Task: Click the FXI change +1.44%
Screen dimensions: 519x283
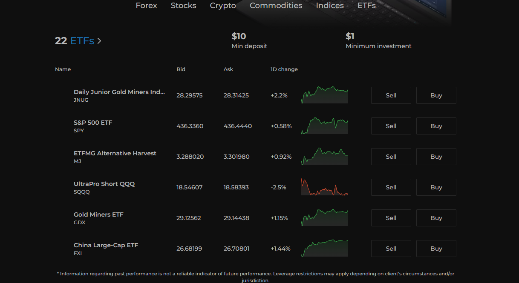Action: click(280, 249)
